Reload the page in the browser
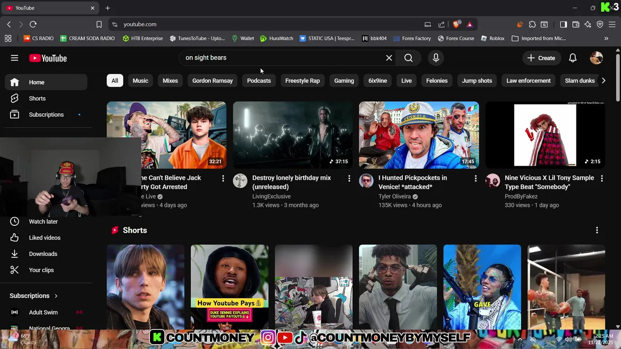 pyautogui.click(x=33, y=24)
